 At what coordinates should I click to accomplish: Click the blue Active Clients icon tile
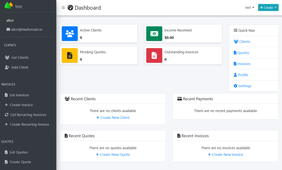(x=70, y=33)
